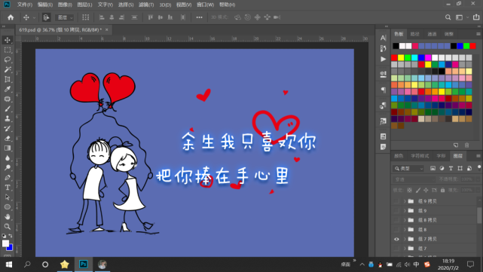
Task: Hide the 组 7 拷贝 layer group
Action: pyautogui.click(x=396, y=239)
